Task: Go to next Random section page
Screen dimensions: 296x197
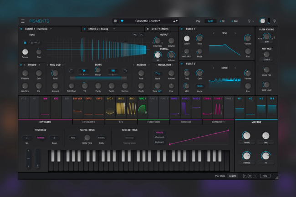Action: click(x=149, y=65)
